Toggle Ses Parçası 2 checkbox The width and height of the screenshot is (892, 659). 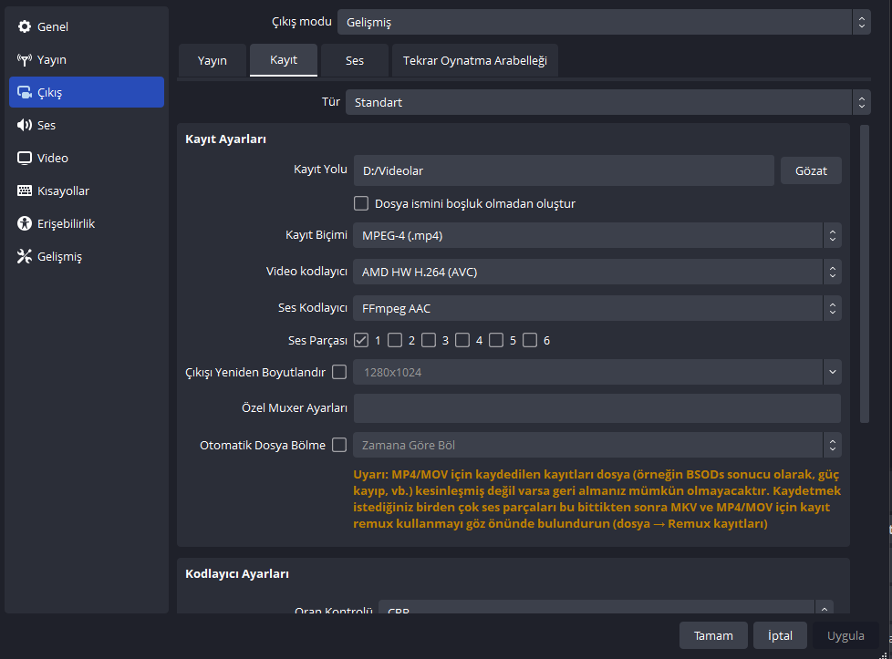pos(395,340)
